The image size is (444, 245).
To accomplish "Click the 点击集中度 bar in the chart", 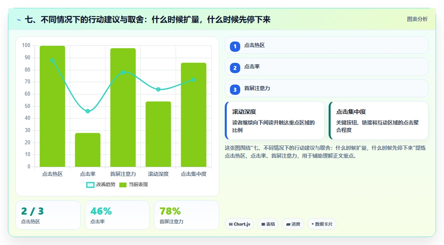I will (x=194, y=115).
